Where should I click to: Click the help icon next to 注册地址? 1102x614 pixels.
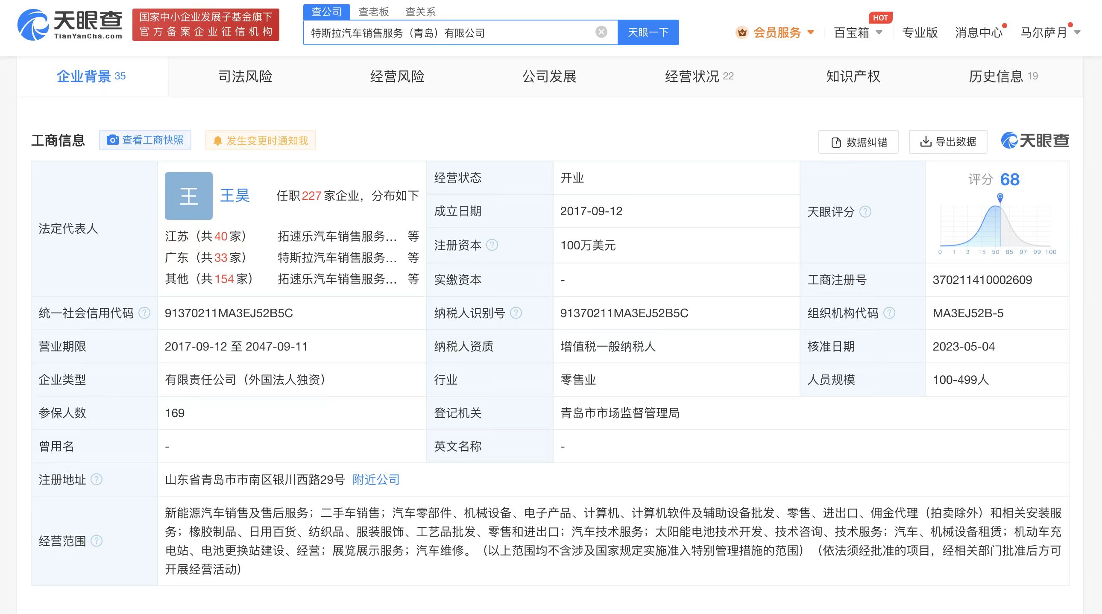click(x=97, y=480)
